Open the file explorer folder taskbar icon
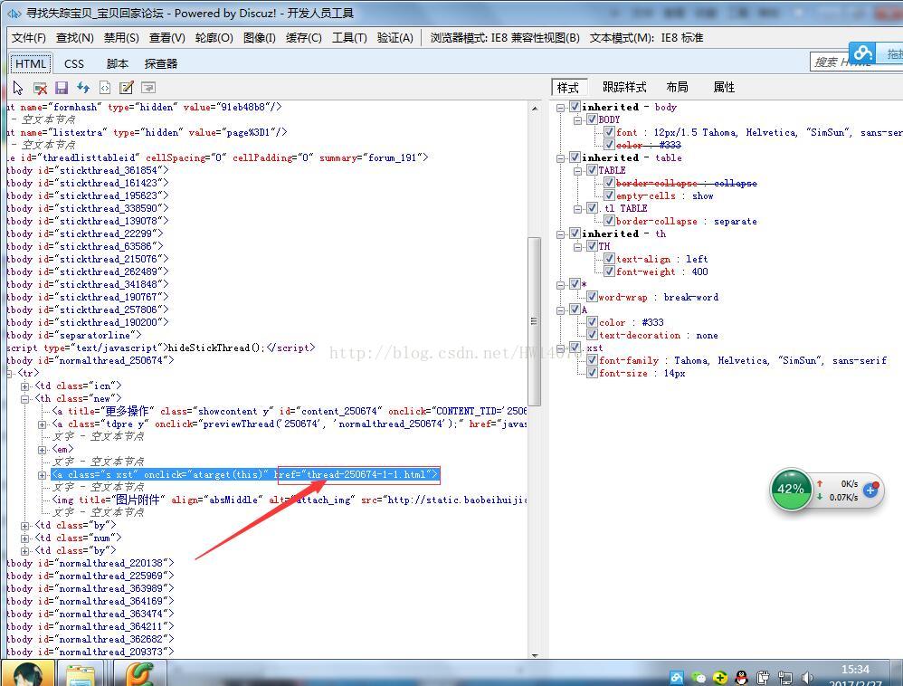 tap(81, 675)
